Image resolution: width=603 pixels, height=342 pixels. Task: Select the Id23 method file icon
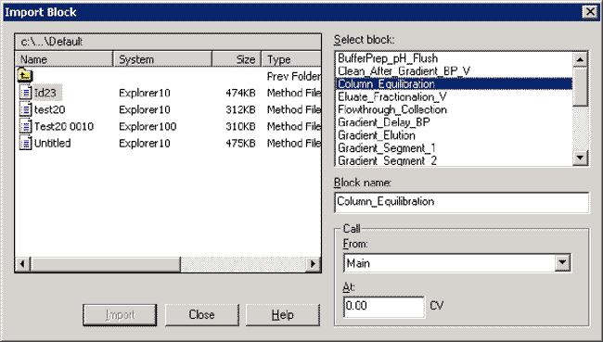25,93
